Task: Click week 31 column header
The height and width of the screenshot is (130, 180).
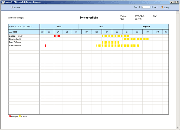Action: point(127,32)
